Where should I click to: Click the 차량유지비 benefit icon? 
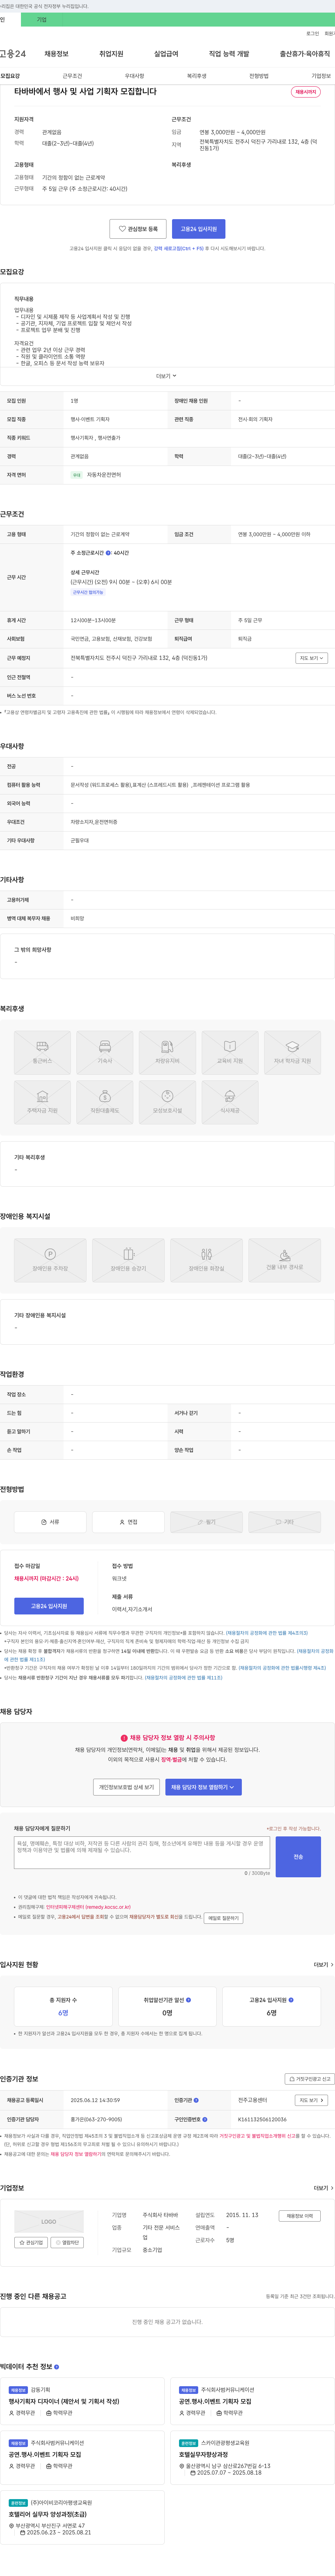coord(167,1053)
